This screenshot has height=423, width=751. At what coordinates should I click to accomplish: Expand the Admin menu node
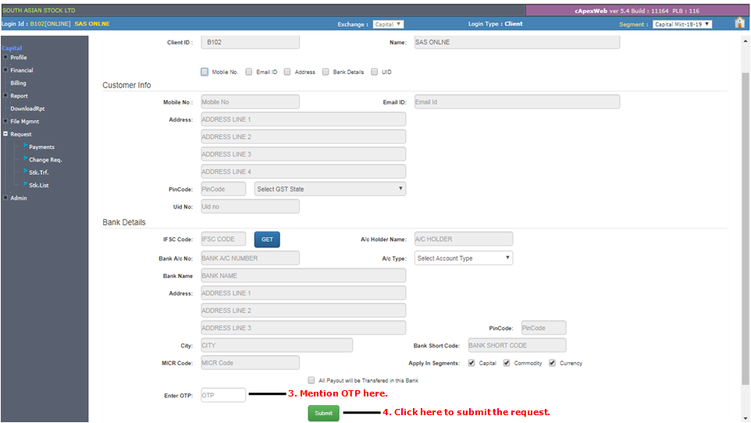pyautogui.click(x=5, y=198)
